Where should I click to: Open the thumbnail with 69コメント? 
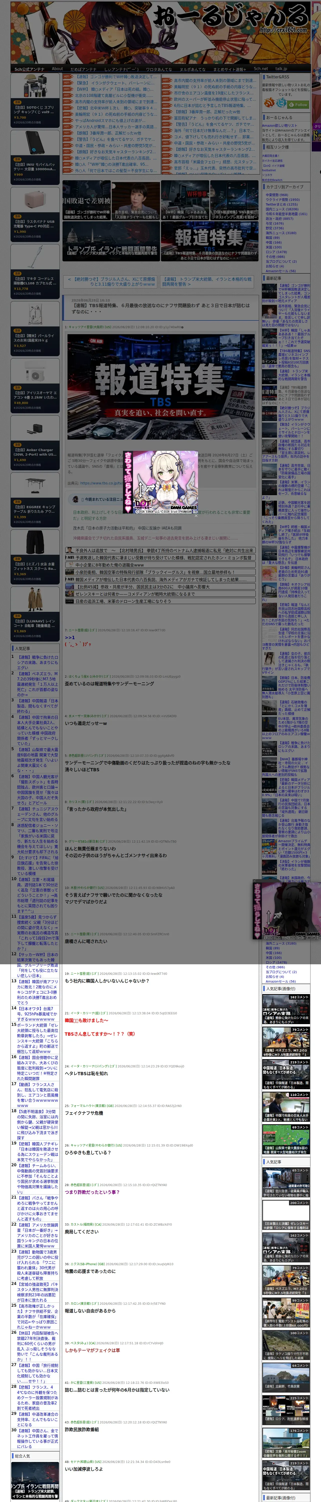(x=285, y=1139)
